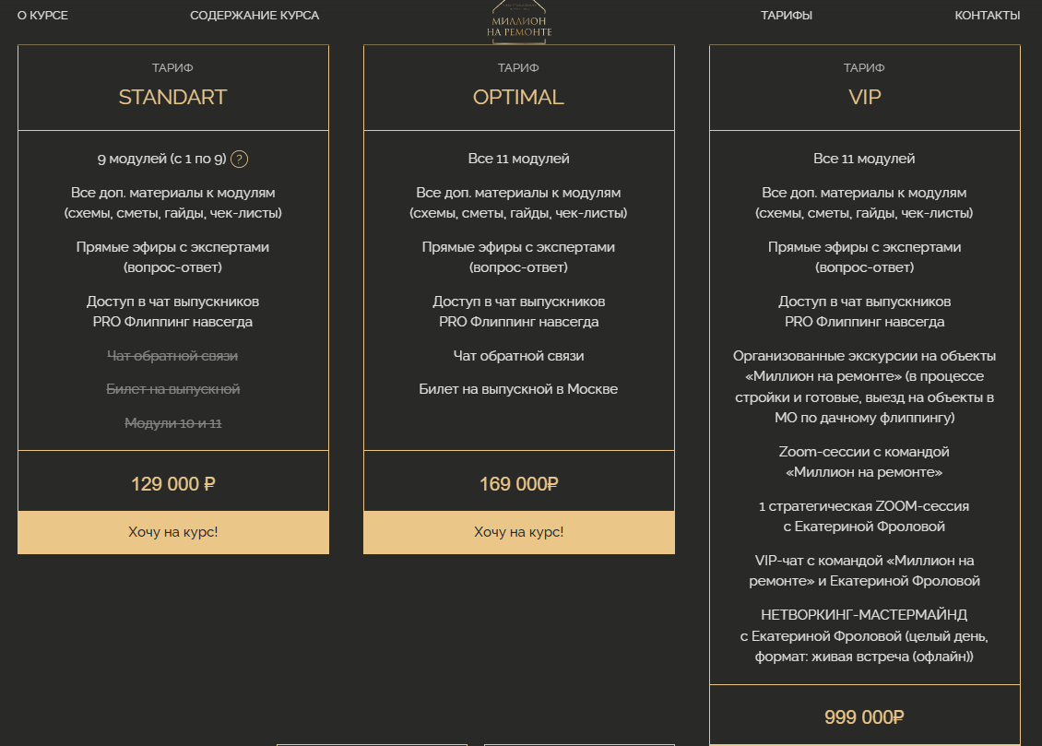Click the 169 000₽ price
This screenshot has width=1042, height=746.
pyautogui.click(x=519, y=484)
